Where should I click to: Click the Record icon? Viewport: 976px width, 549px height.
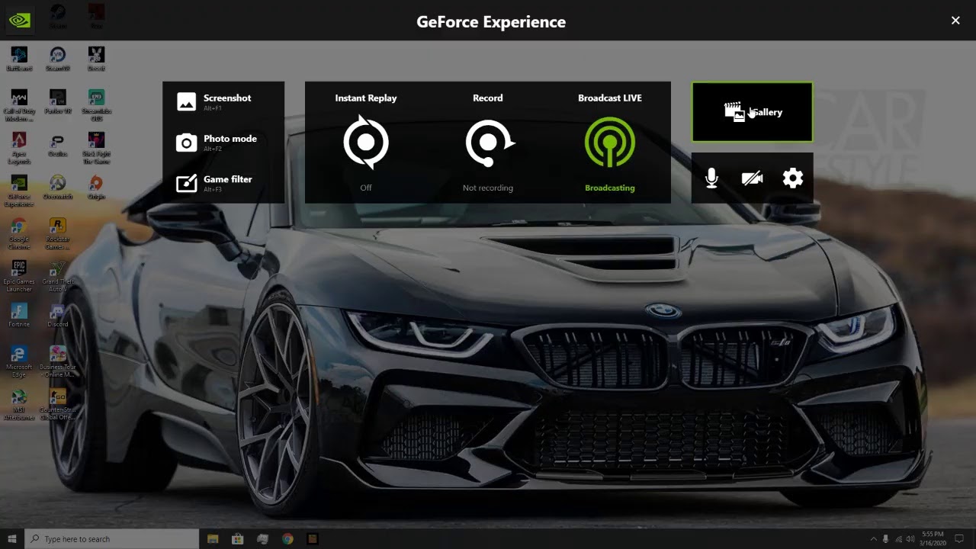tap(489, 143)
